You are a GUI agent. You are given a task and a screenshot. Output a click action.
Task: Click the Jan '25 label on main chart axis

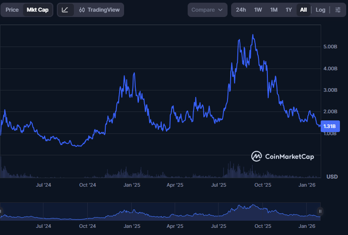pyautogui.click(x=132, y=185)
